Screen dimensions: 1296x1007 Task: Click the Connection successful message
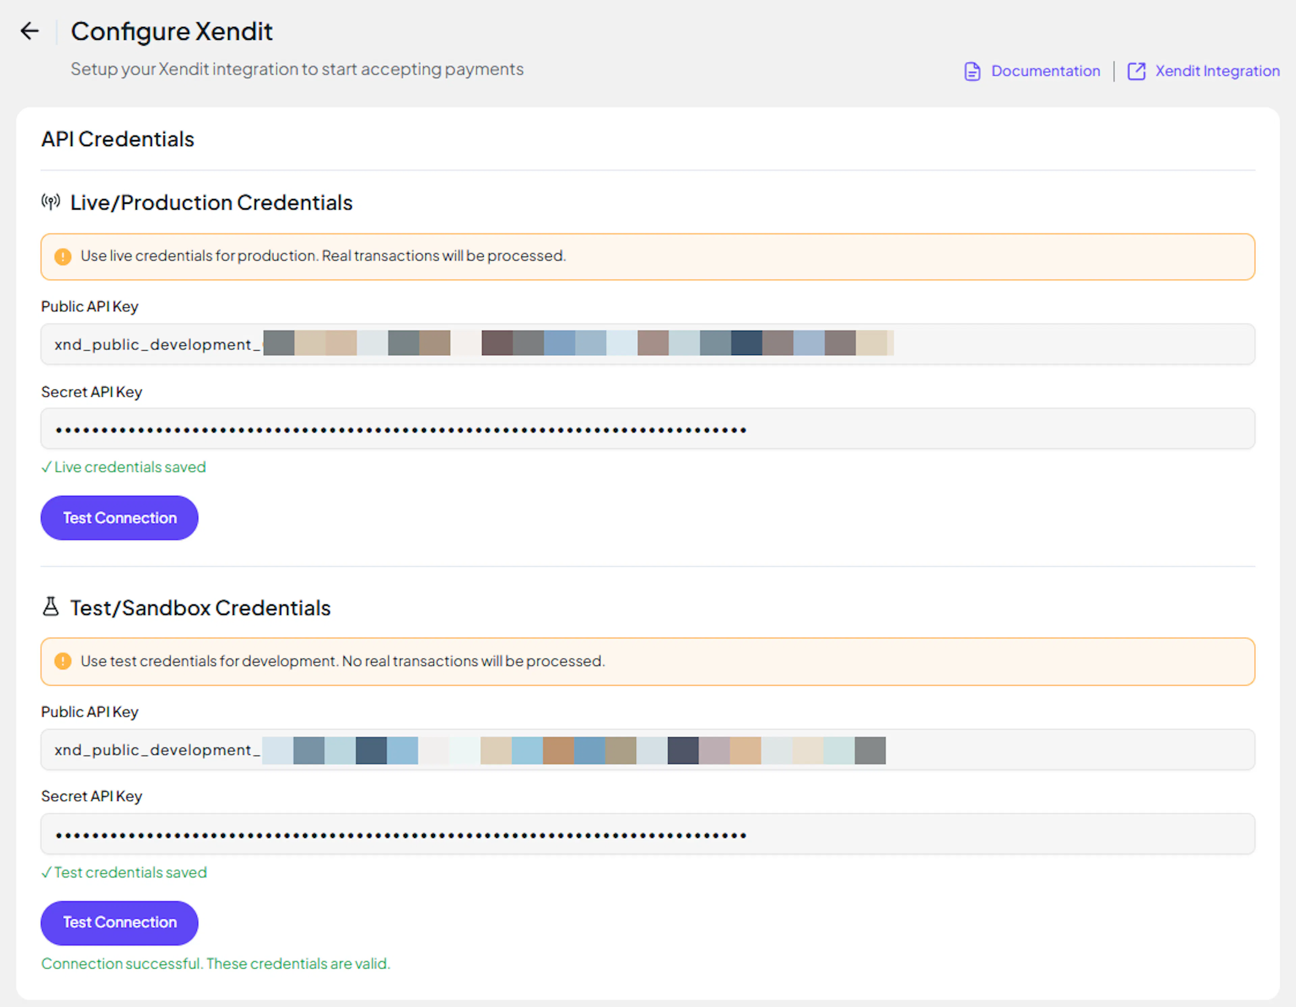point(215,964)
